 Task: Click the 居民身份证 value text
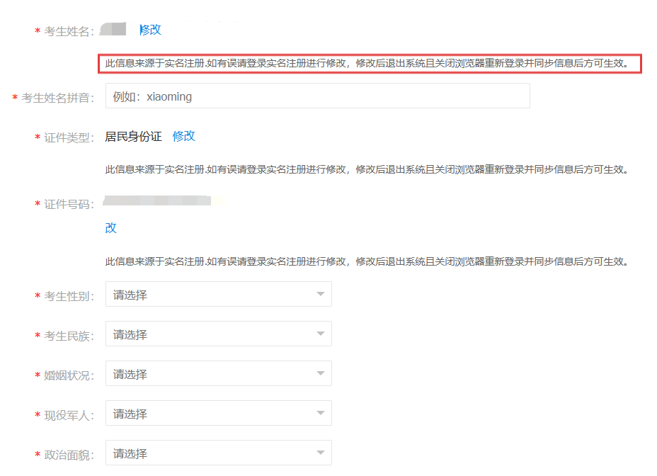tap(133, 137)
